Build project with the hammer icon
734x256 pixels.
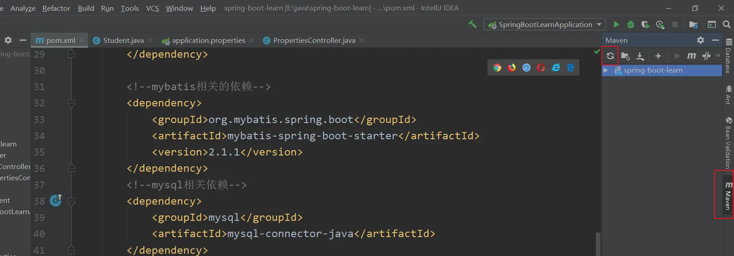(x=472, y=24)
